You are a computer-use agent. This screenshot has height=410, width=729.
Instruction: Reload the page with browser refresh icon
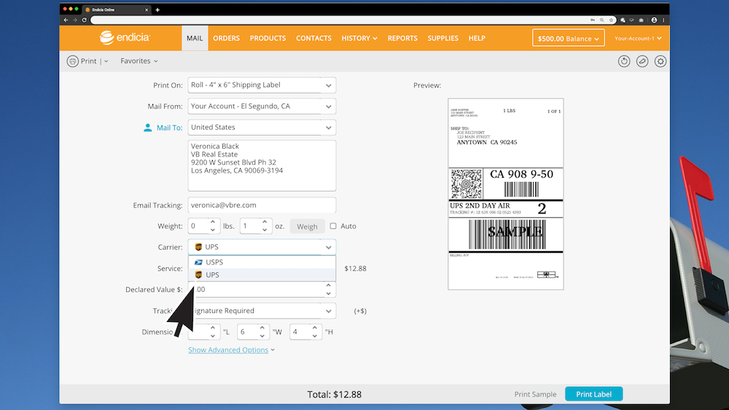click(84, 20)
